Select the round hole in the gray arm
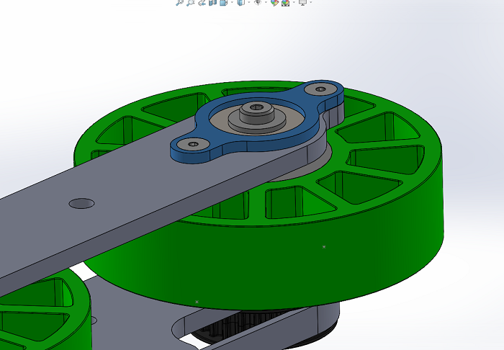504x350 pixels. pos(81,203)
